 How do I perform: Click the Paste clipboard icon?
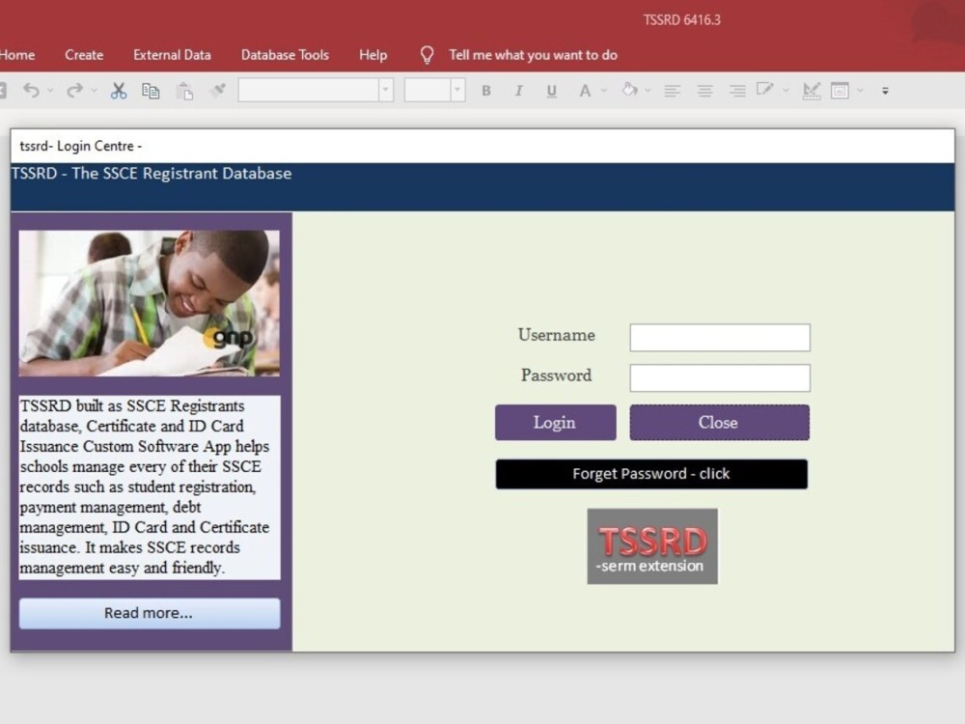pos(184,91)
